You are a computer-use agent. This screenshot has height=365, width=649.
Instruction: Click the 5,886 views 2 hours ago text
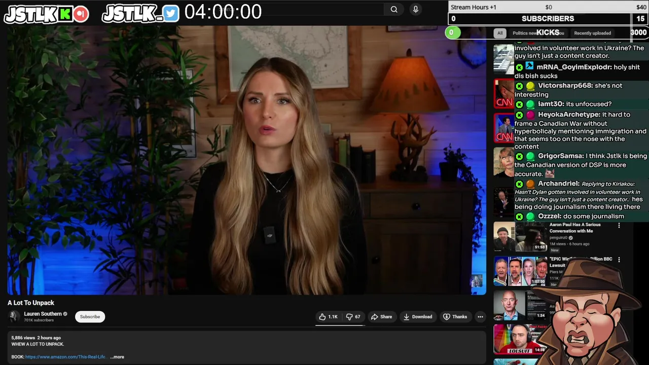tap(36, 338)
